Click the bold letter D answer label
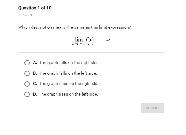The image size is (186, 135). [35, 94]
